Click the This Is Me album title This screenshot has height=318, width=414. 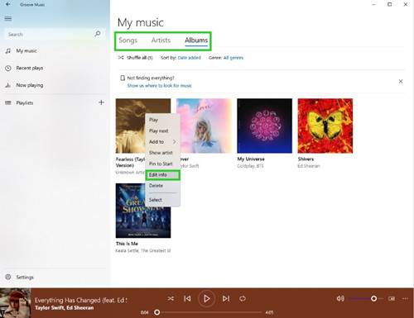(x=127, y=244)
